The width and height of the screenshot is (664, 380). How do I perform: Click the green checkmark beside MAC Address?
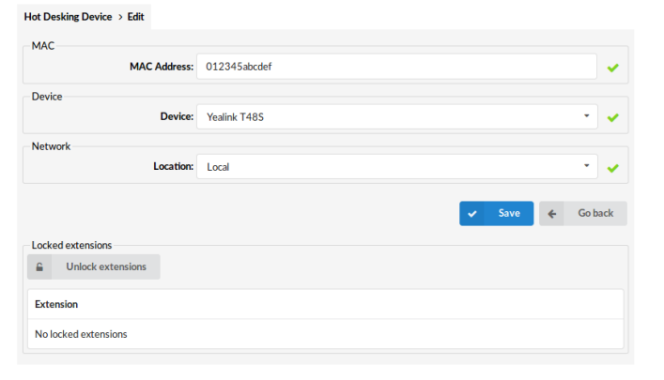613,68
